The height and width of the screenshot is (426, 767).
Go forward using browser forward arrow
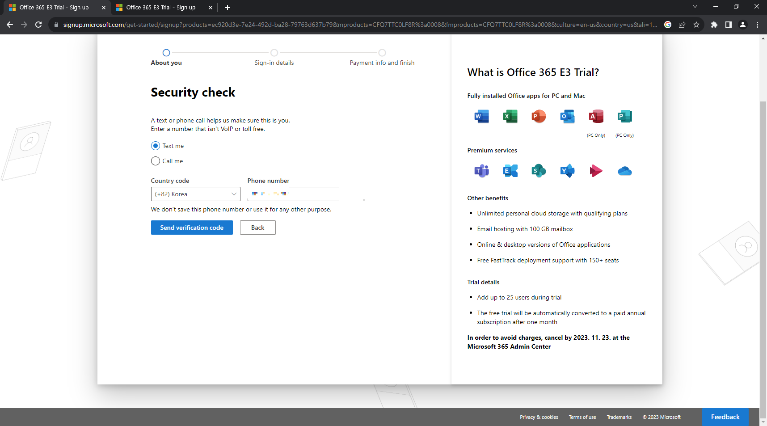[24, 25]
